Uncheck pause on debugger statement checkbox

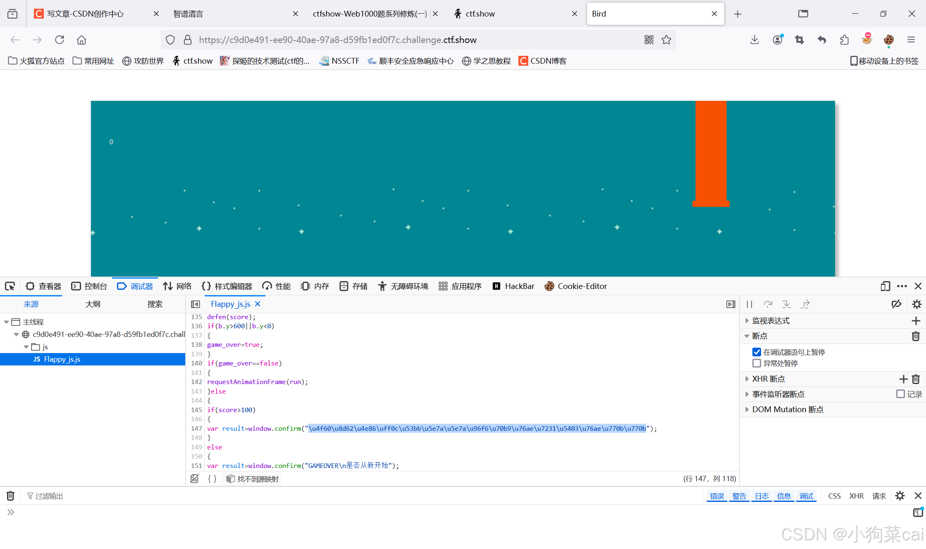tap(757, 352)
